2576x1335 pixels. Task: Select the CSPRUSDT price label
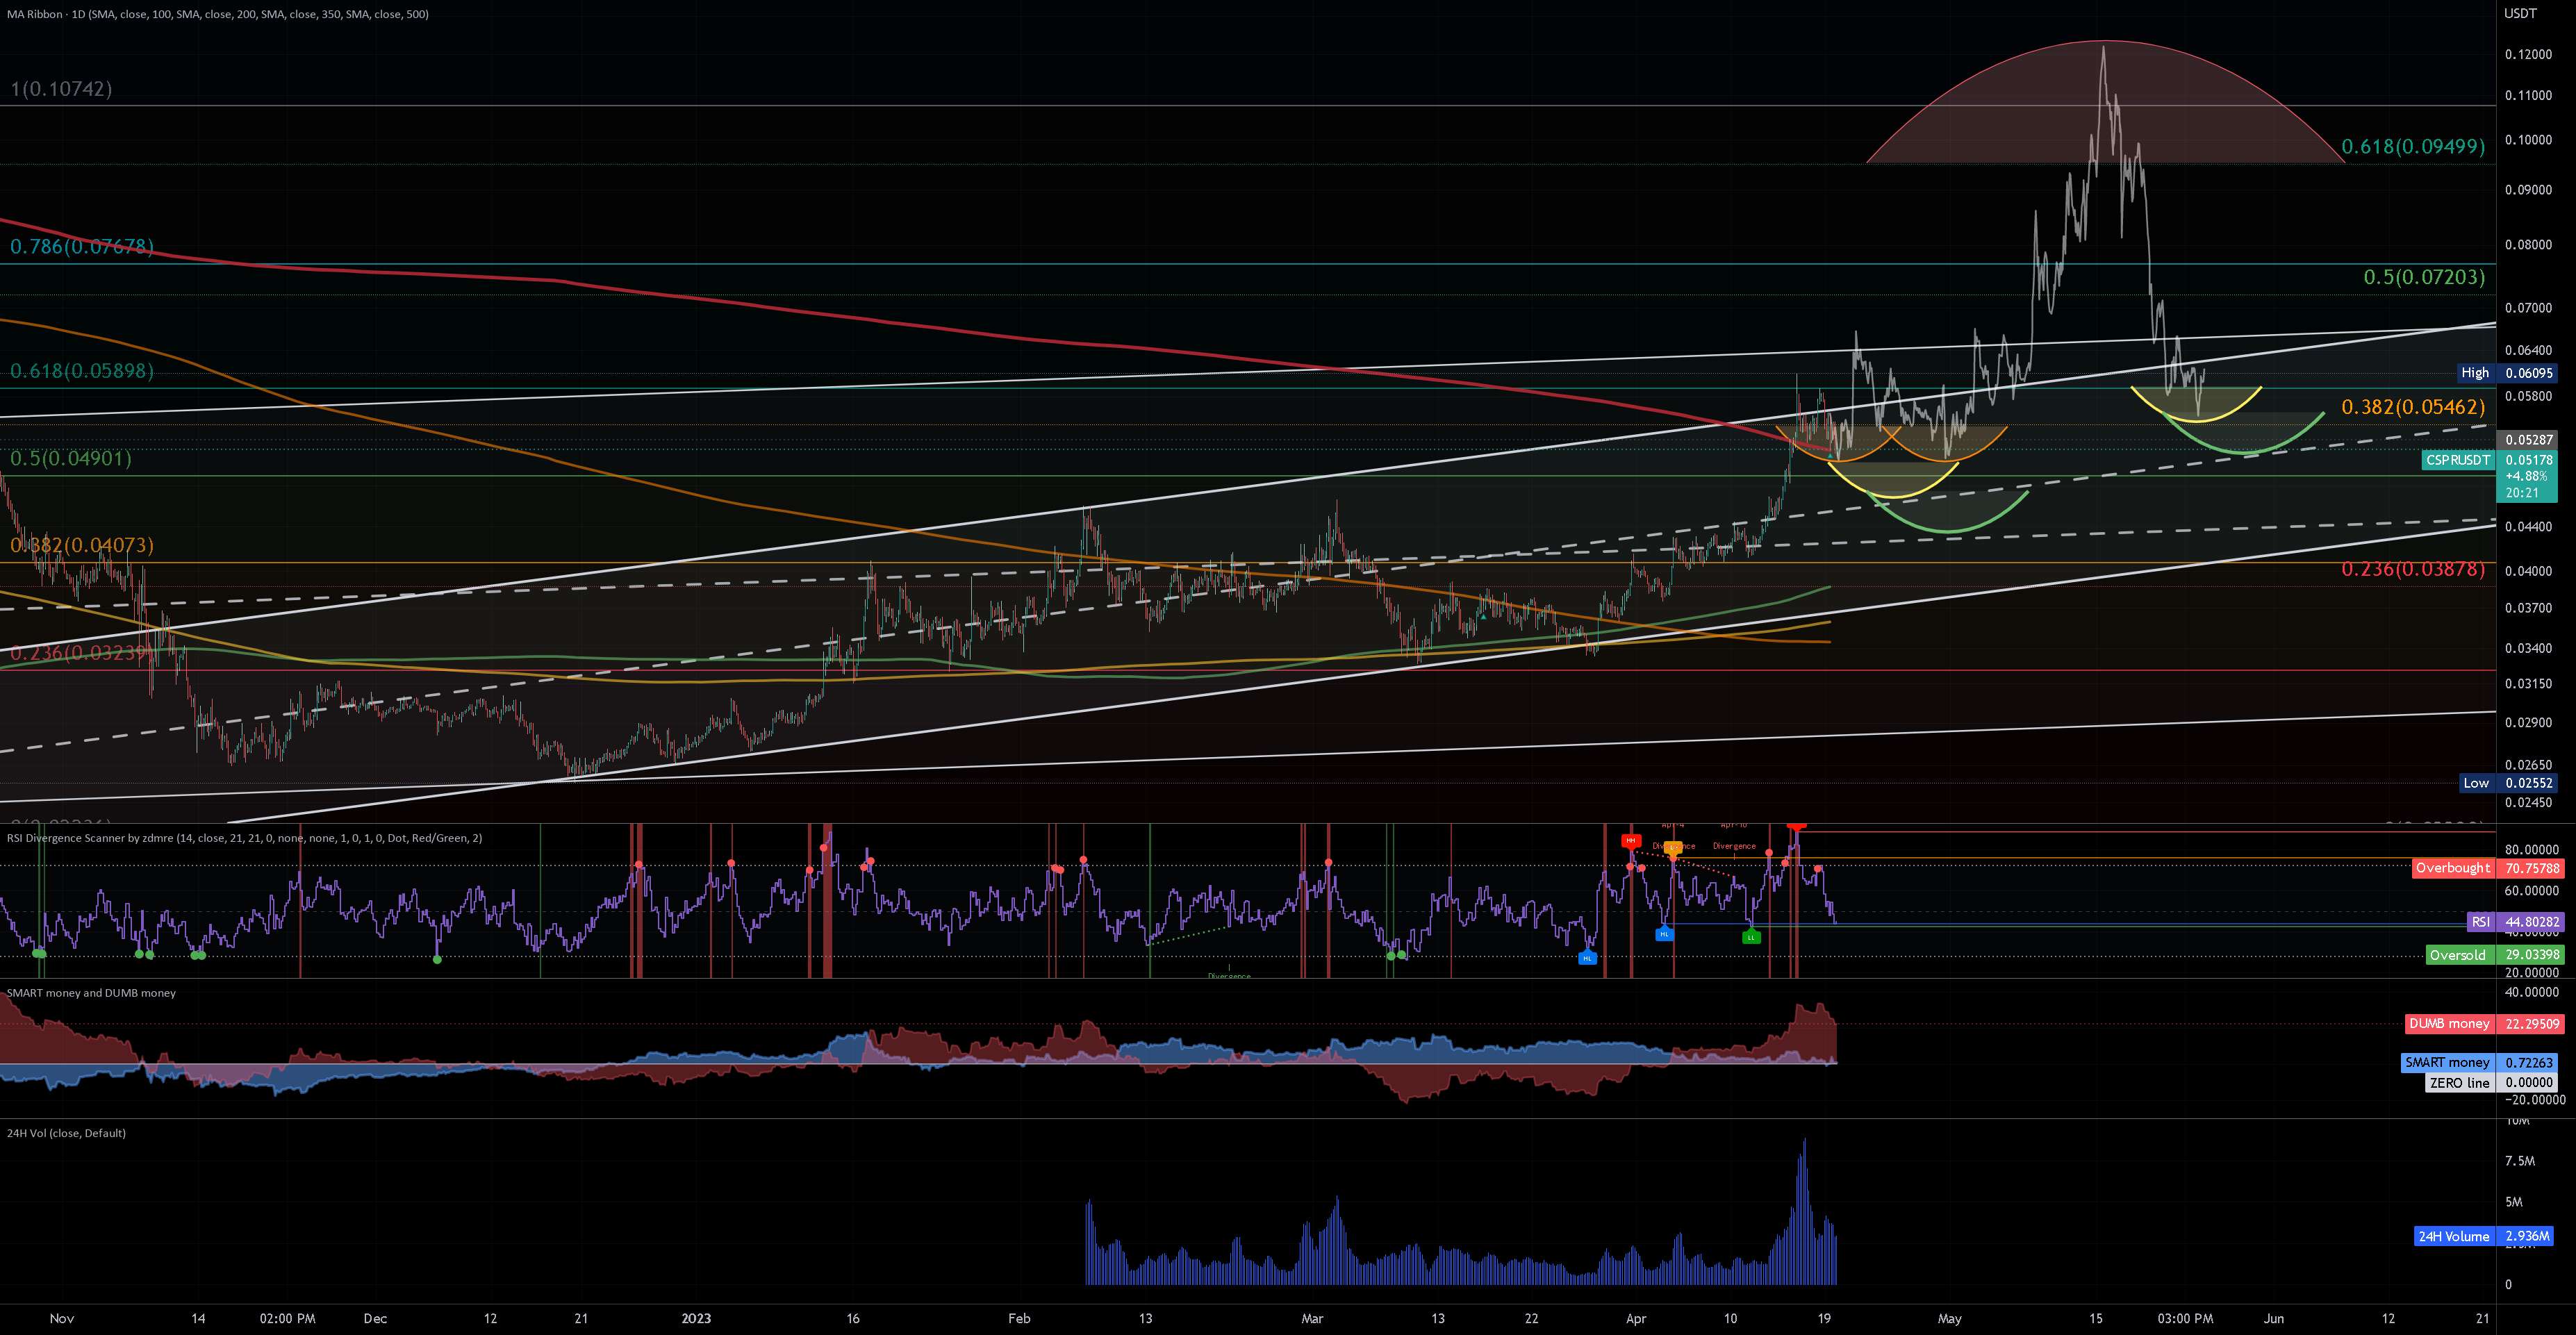2458,460
